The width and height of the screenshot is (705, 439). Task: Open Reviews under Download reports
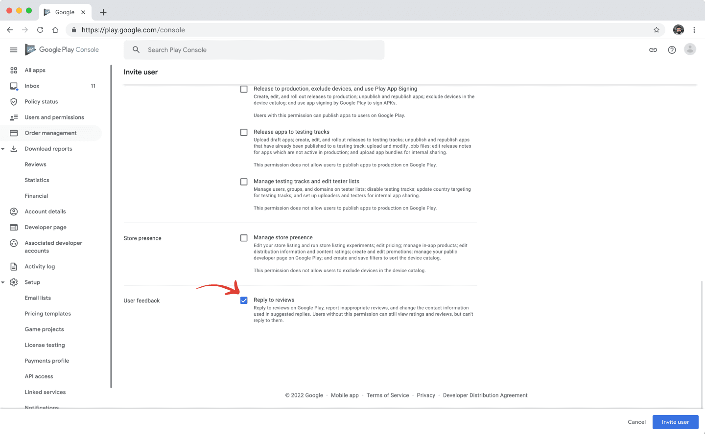click(x=36, y=164)
